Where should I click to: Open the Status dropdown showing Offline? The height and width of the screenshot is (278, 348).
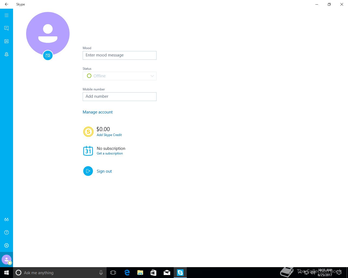[120, 76]
